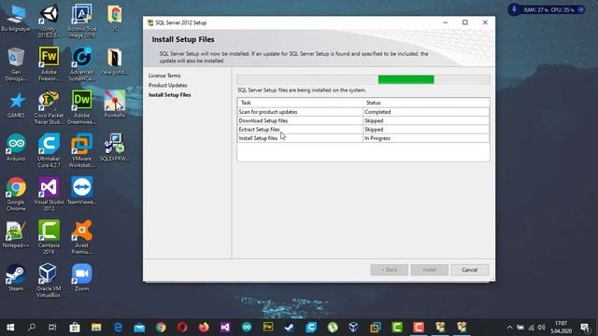Click the greyed-out Back button

click(x=389, y=270)
